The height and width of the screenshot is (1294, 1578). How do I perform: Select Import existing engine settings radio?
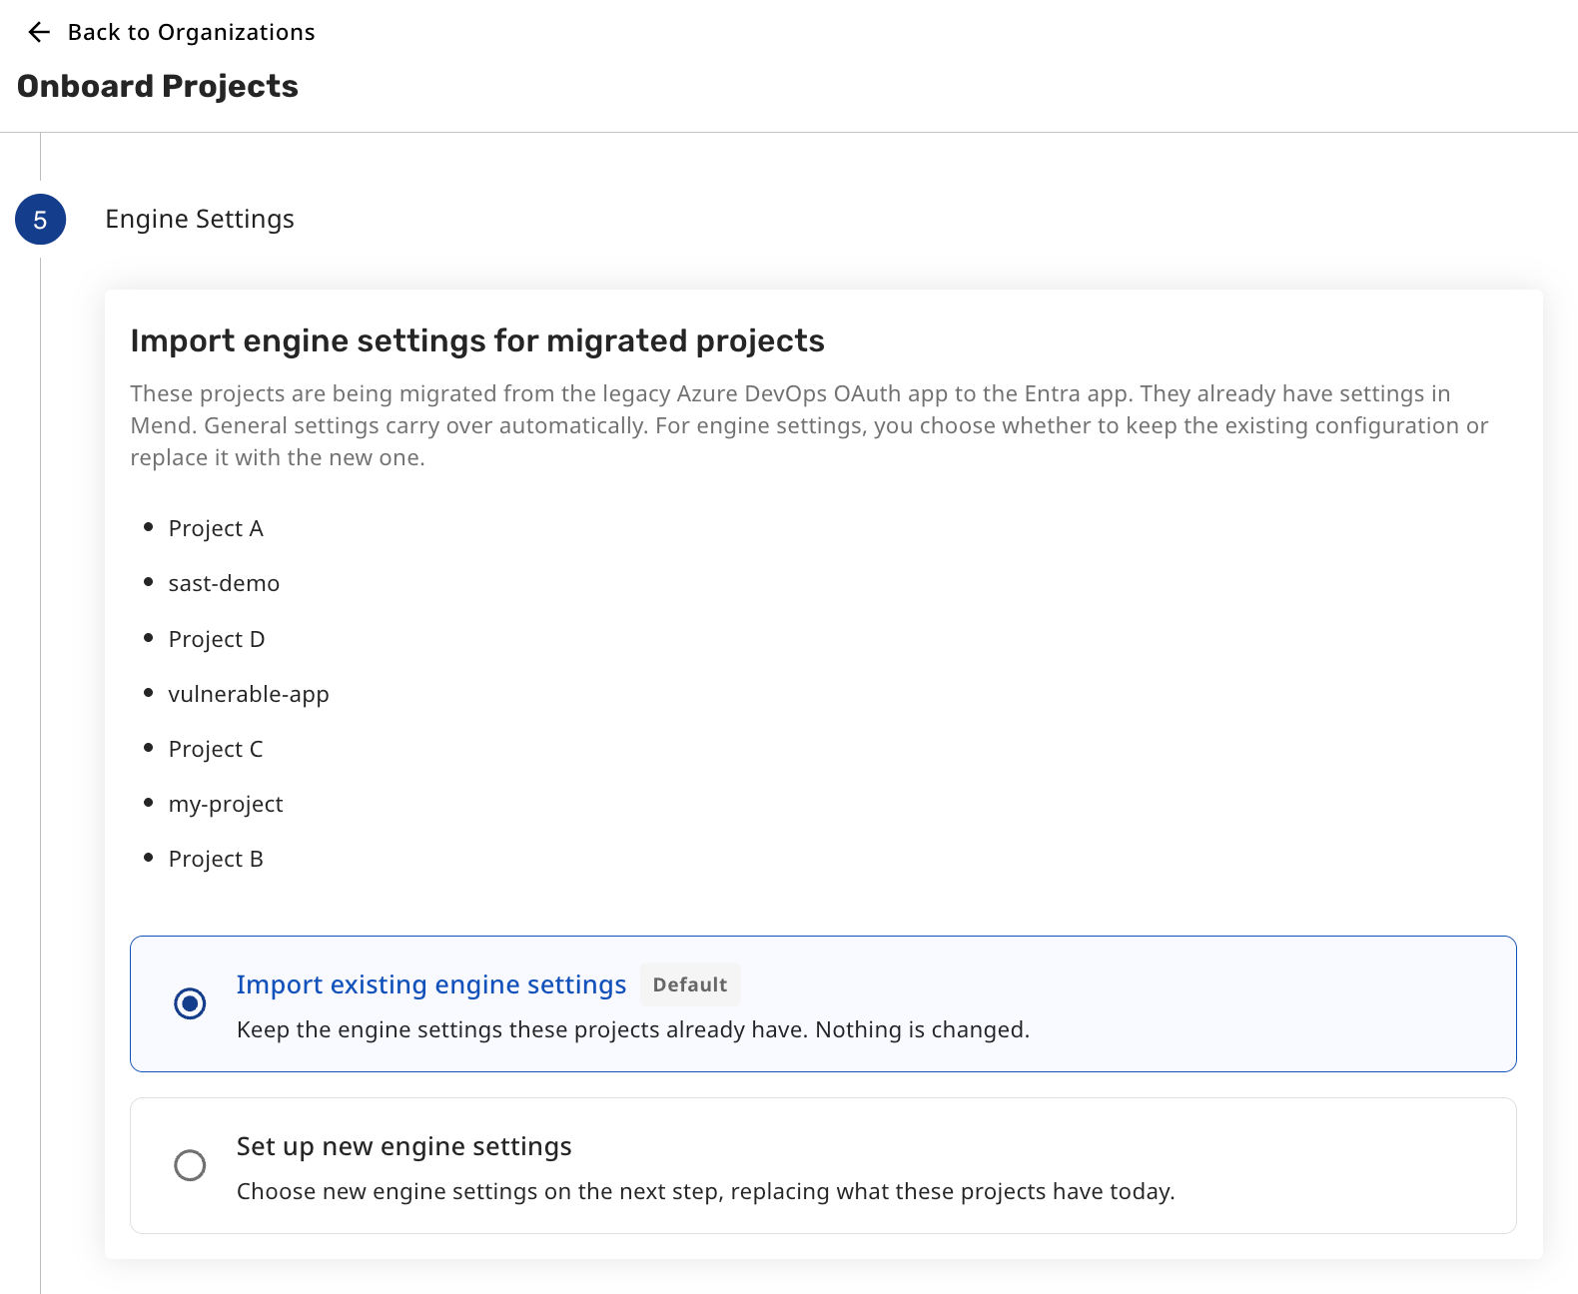[x=190, y=1003]
